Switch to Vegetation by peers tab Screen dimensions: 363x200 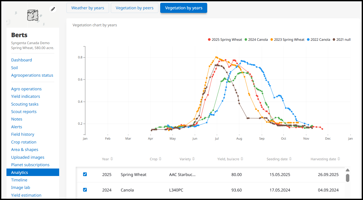tap(134, 8)
